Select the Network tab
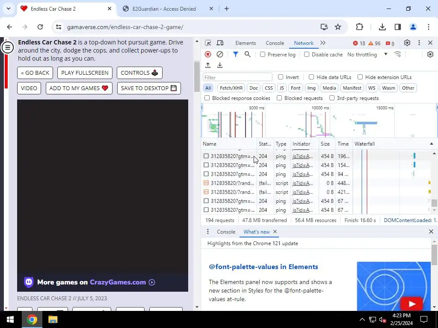The image size is (438, 328). click(x=304, y=43)
